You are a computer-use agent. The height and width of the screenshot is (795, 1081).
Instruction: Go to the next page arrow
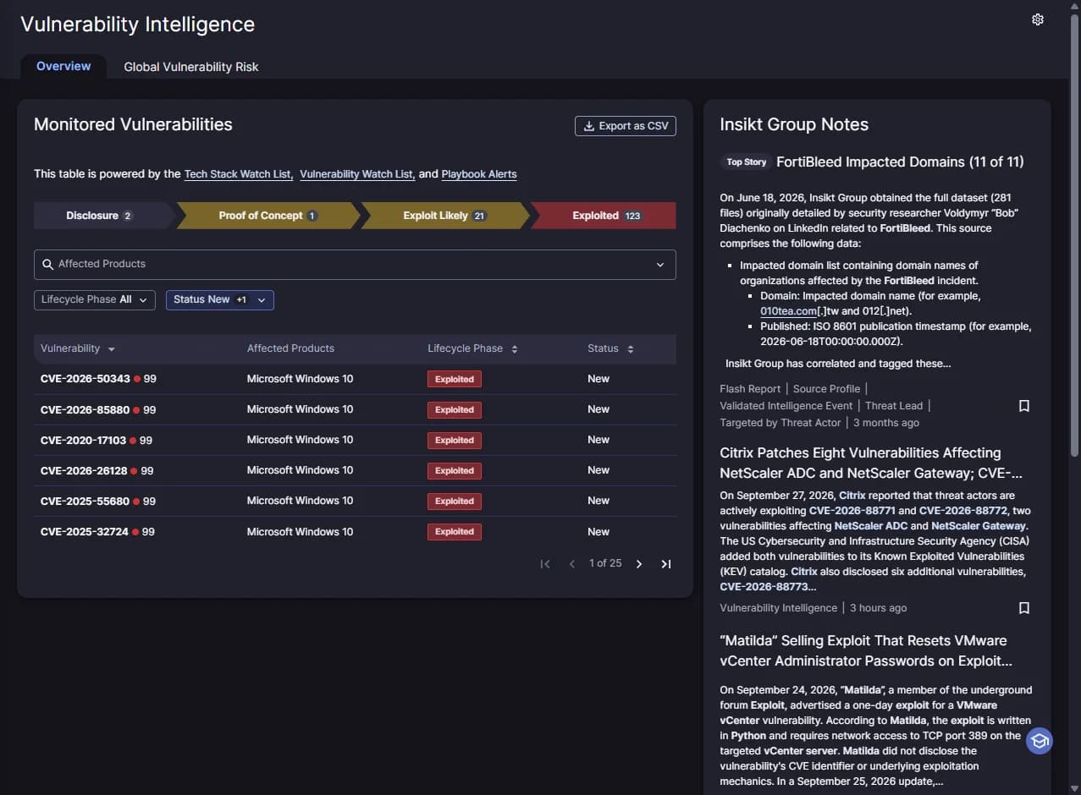click(x=639, y=564)
